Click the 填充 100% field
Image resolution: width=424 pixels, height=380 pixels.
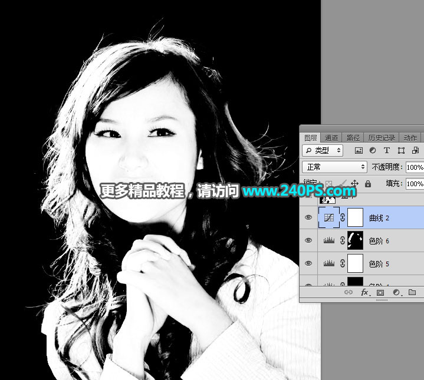415,184
